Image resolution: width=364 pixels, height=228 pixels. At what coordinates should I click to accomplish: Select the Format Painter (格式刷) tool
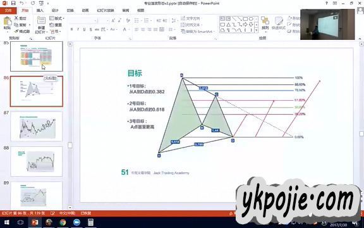[22, 32]
